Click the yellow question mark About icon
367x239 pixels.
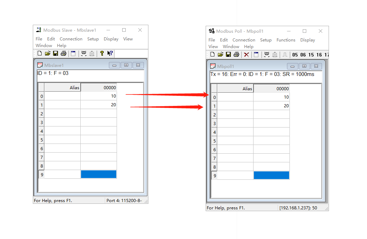coord(102,53)
